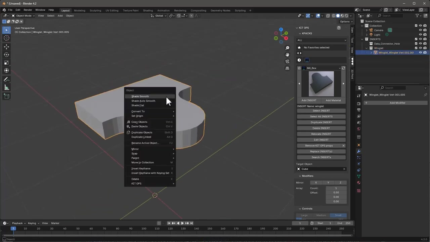Activate the Annotate pencil tool
Screen dimensions: 430x242
[6, 80]
